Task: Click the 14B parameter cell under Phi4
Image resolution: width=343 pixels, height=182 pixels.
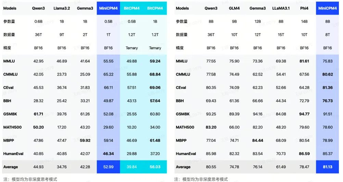Action: 304,22
